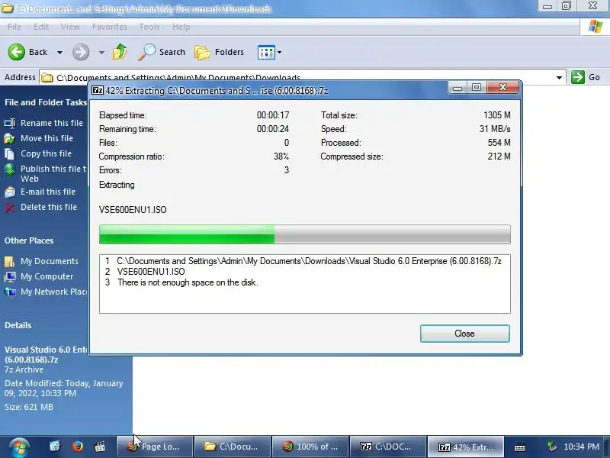This screenshot has height=458, width=610.
Task: Click the Back arrow icon in Explorer
Action: (16, 52)
